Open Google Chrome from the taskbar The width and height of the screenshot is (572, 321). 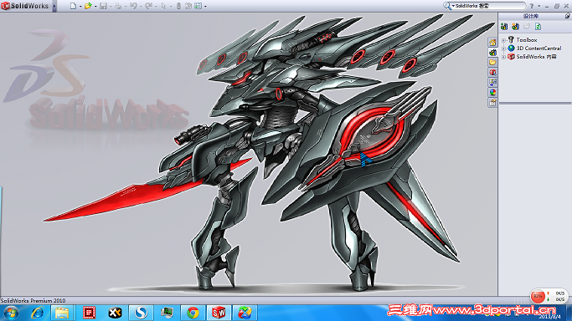tap(193, 313)
